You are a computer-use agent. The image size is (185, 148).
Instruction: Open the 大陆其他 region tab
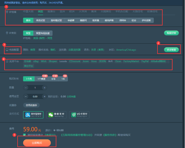tap(106, 11)
